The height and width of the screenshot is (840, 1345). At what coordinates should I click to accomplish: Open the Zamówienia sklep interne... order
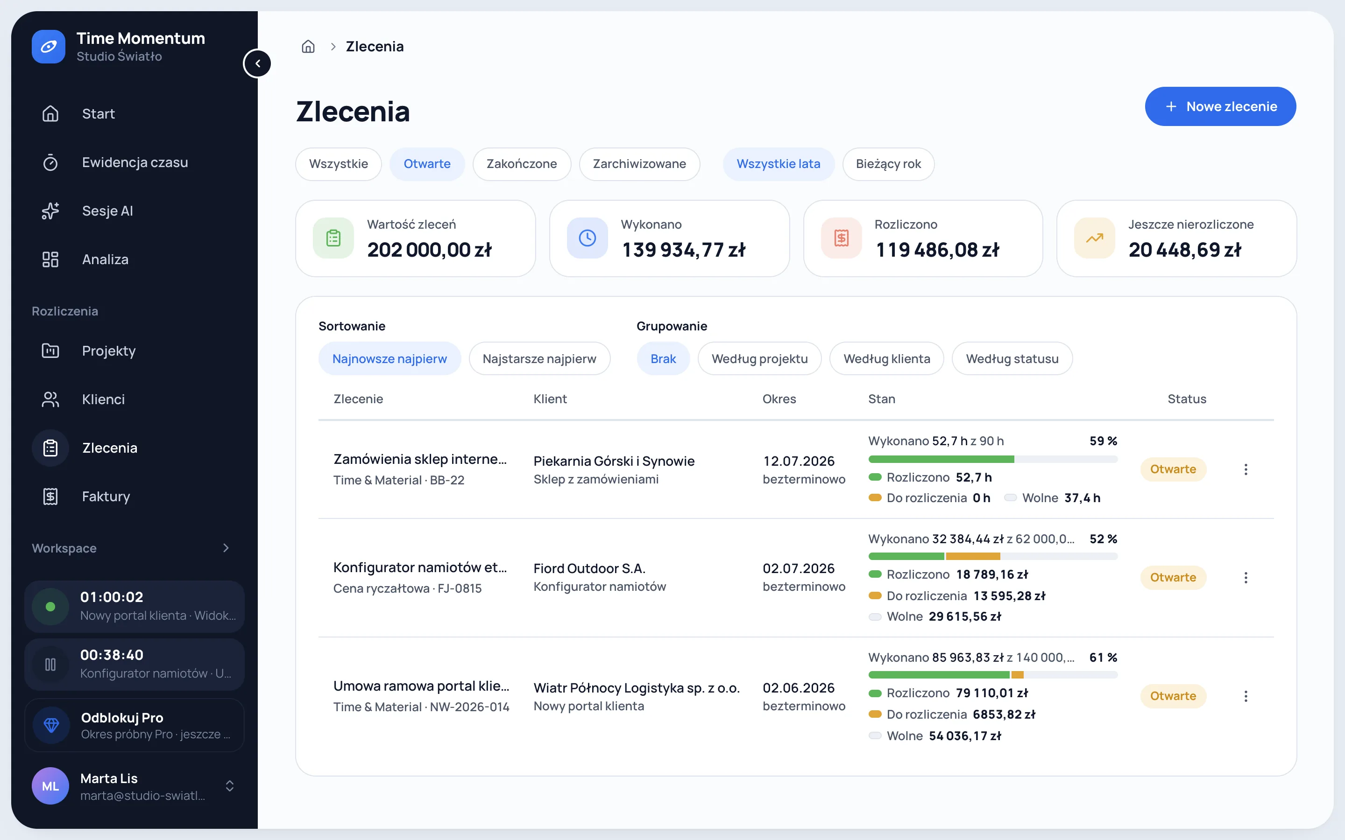coord(420,460)
